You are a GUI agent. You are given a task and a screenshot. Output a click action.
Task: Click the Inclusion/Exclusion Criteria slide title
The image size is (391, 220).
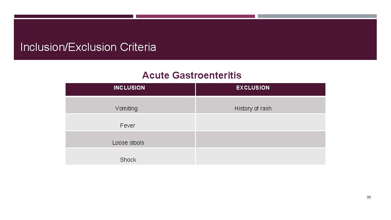coord(88,47)
